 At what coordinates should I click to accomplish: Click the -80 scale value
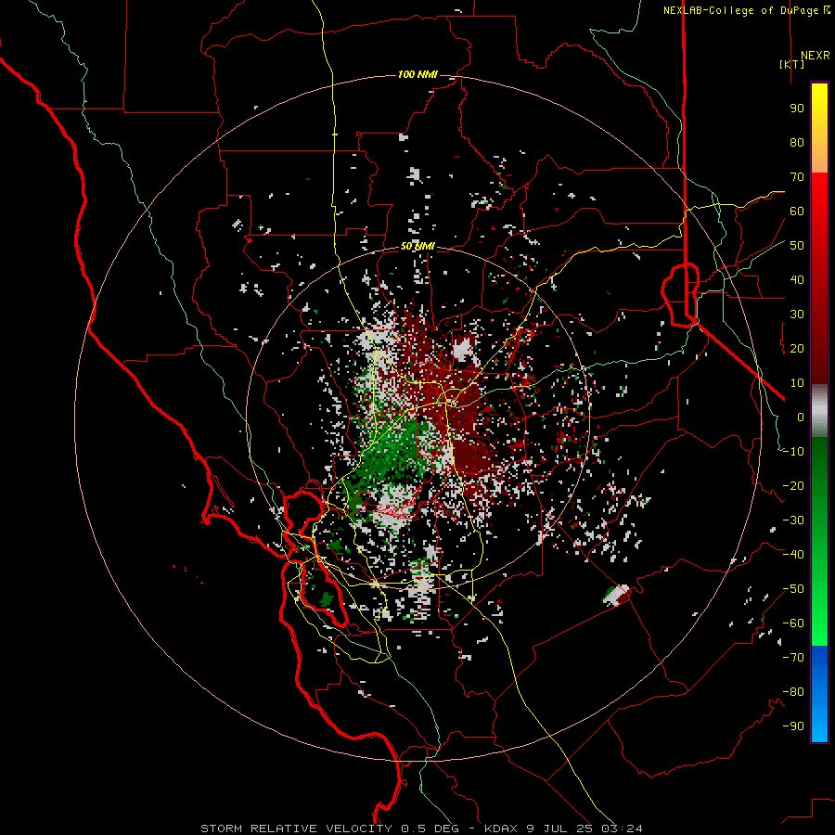click(793, 692)
